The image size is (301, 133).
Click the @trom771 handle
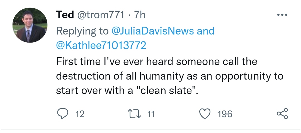(100, 15)
